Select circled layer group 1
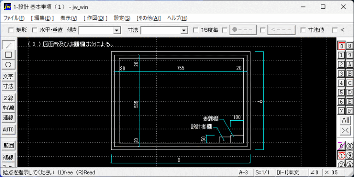This screenshot has height=177, width=354. tap(342, 155)
